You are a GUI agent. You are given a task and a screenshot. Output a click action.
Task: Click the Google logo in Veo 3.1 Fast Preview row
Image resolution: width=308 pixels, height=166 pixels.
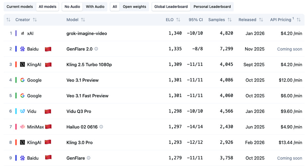pos(22,95)
